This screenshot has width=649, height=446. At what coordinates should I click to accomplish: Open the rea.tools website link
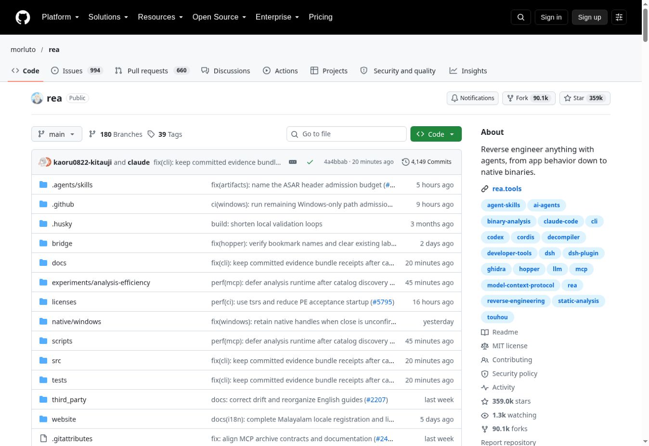(x=507, y=189)
